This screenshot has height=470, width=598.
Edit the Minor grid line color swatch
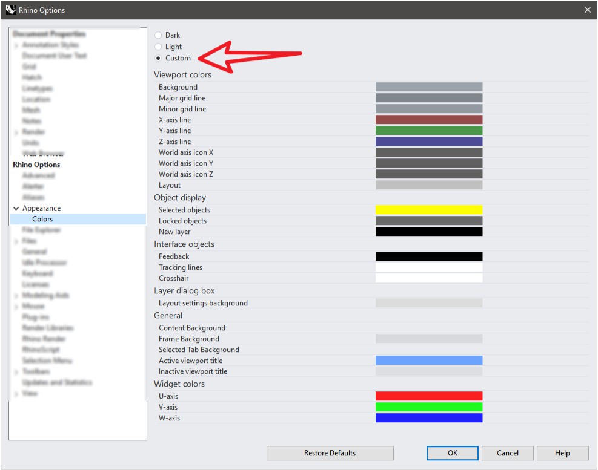coord(429,108)
